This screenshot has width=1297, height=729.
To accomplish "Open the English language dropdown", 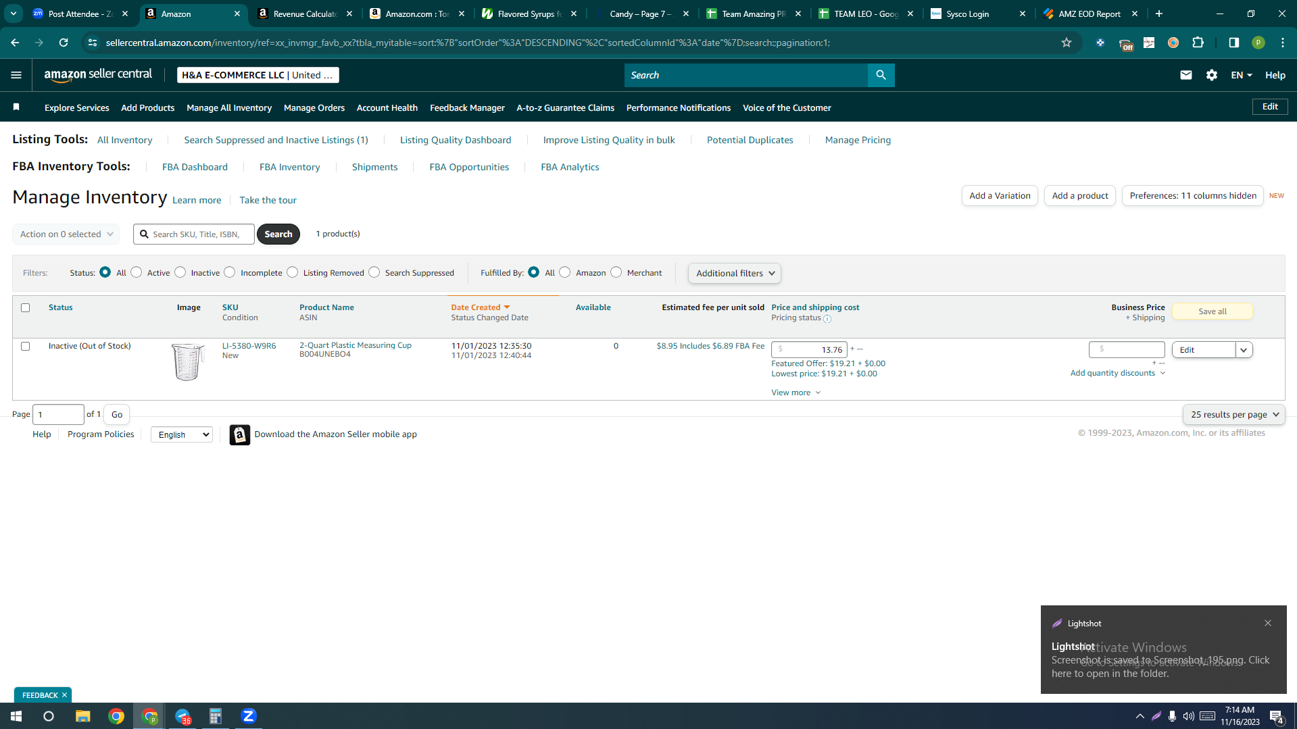I will pyautogui.click(x=182, y=434).
